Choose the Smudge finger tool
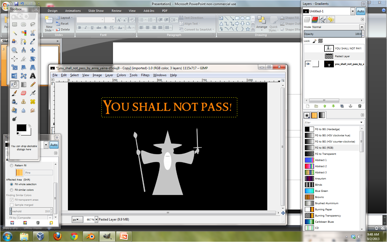Screen dimensions: 387x242 [32, 110]
